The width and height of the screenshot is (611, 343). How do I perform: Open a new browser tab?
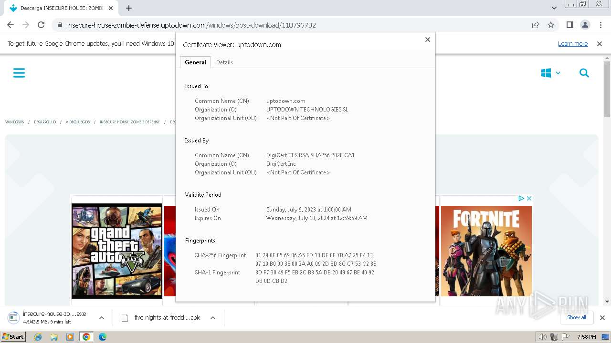(129, 8)
